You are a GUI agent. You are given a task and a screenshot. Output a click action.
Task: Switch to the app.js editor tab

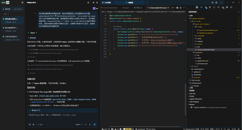[126, 8]
